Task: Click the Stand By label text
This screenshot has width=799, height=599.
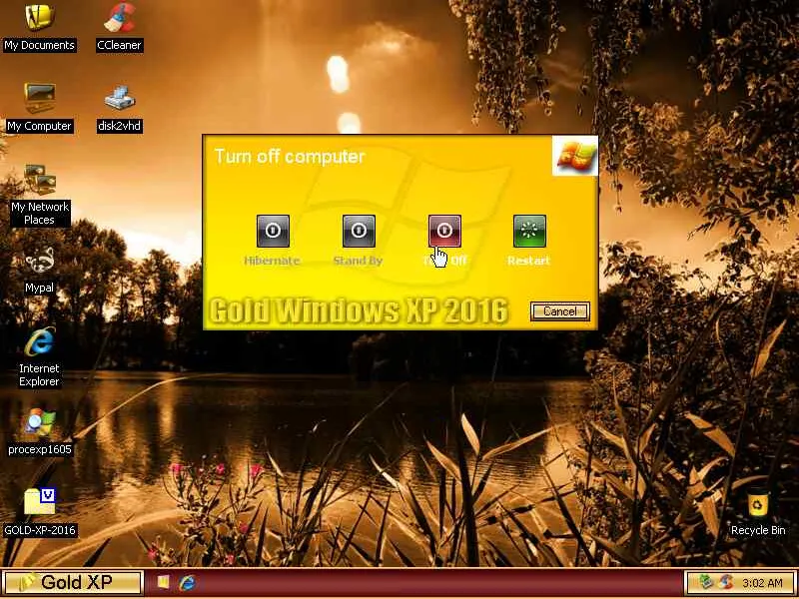Action: point(358,261)
